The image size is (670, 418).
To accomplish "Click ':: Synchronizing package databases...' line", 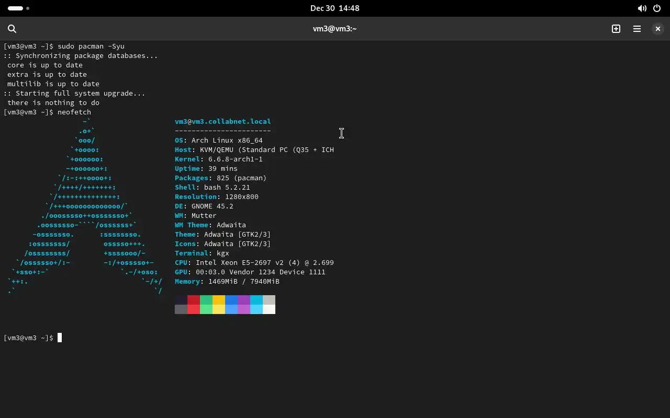I will [x=81, y=55].
